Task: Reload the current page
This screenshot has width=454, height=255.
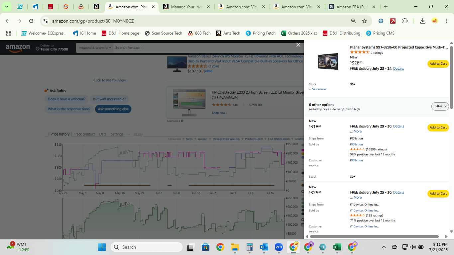Action: 31,21
